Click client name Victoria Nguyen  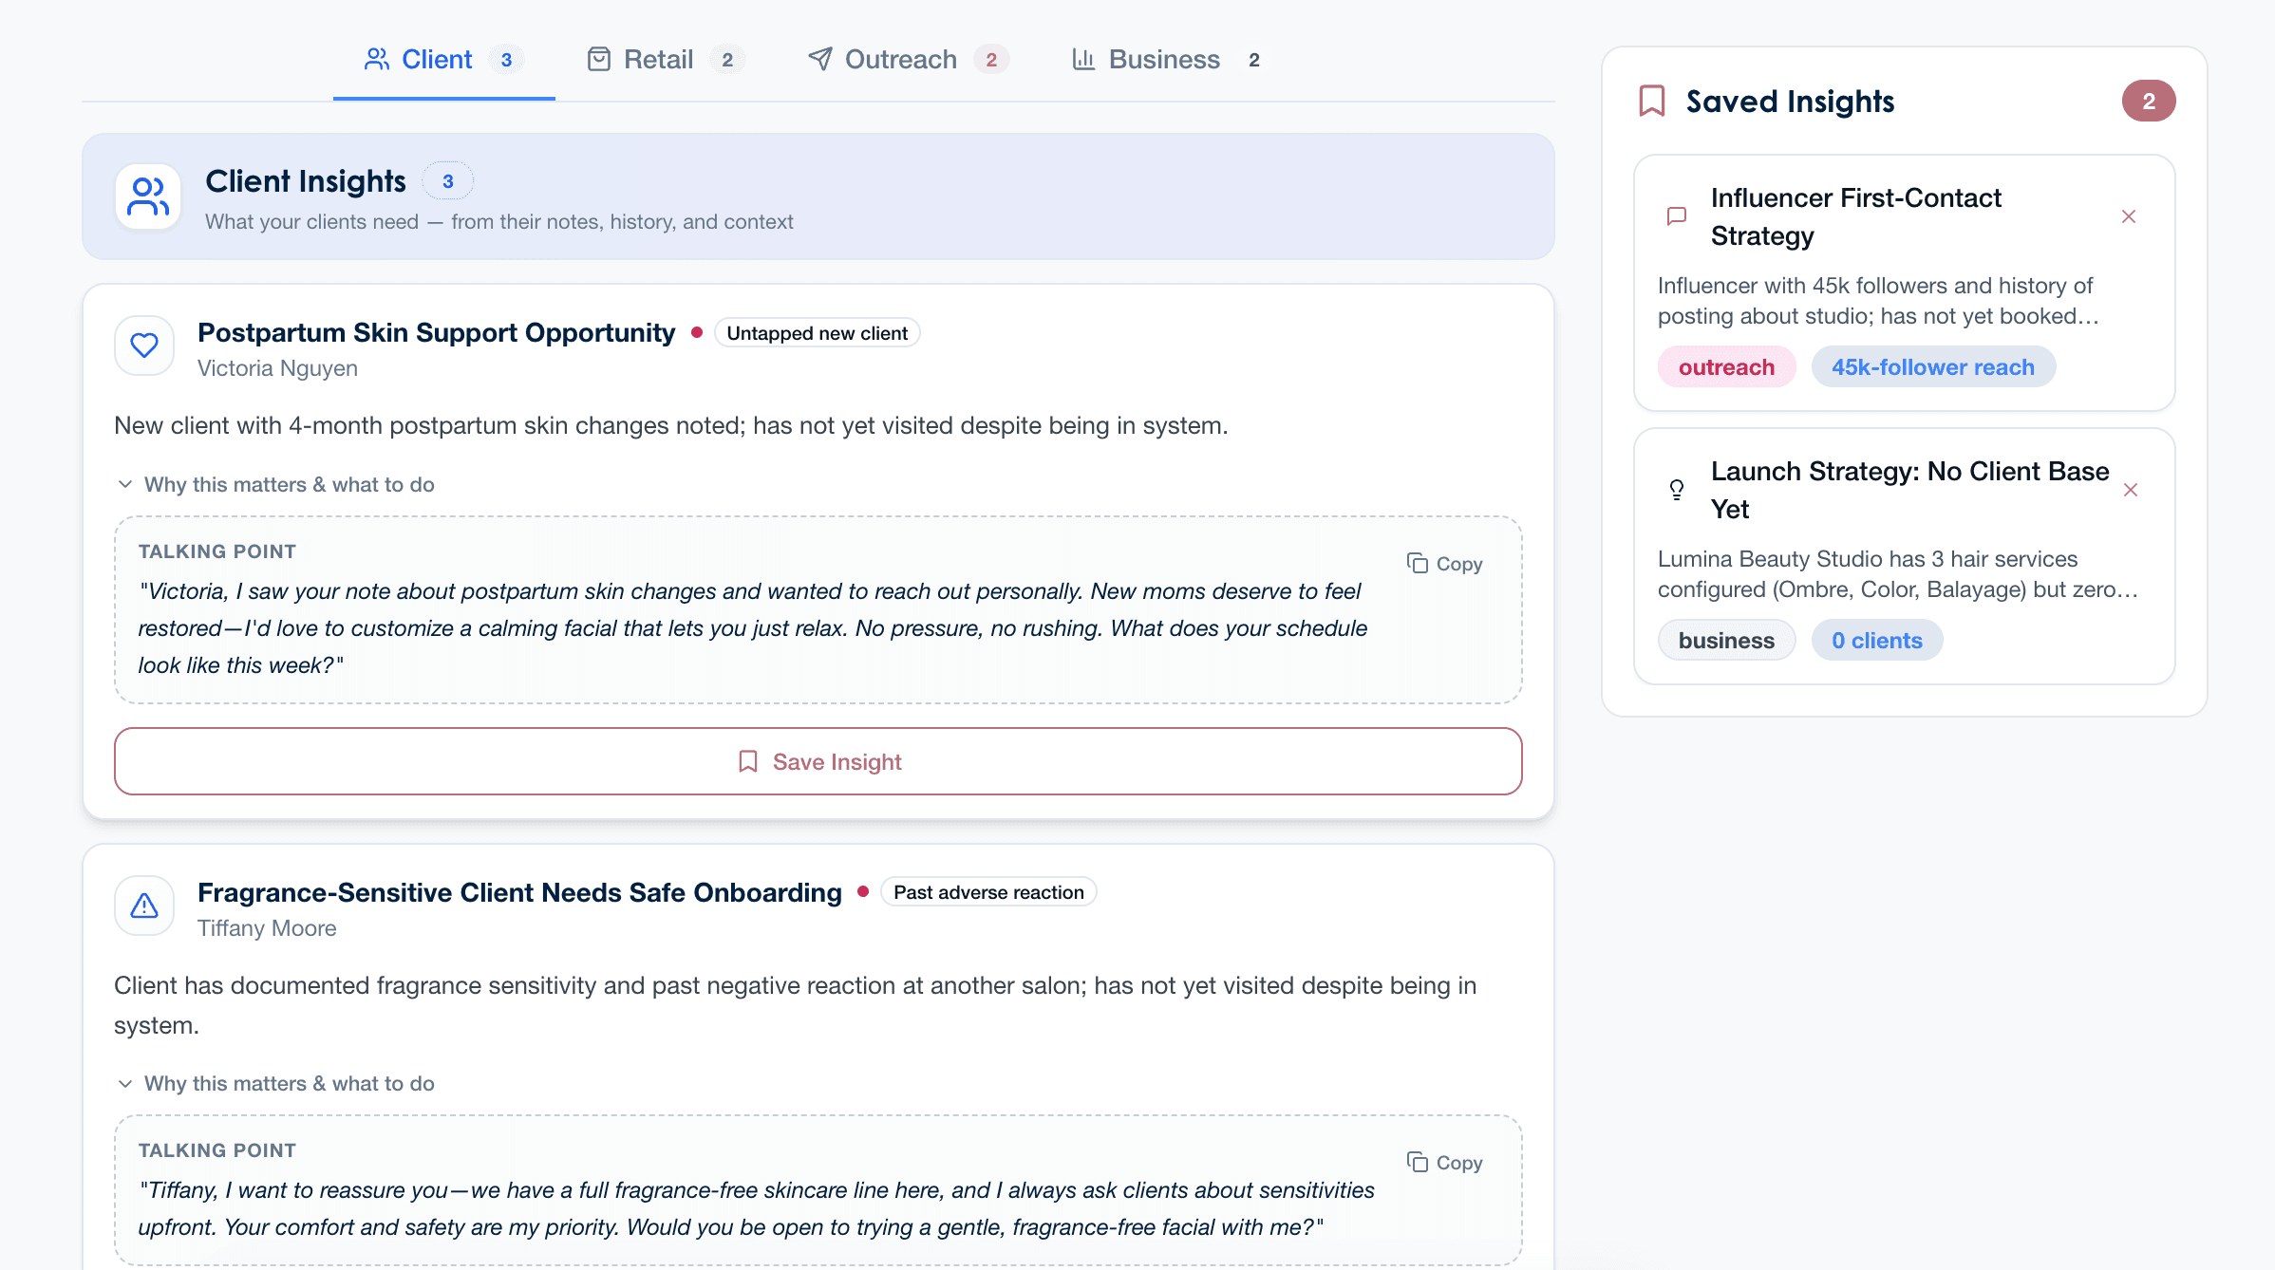[277, 368]
